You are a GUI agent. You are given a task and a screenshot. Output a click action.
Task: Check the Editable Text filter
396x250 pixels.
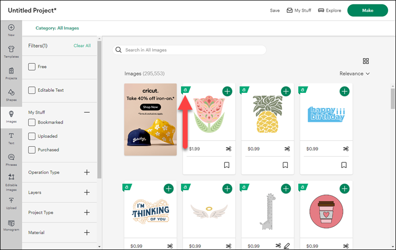point(32,90)
